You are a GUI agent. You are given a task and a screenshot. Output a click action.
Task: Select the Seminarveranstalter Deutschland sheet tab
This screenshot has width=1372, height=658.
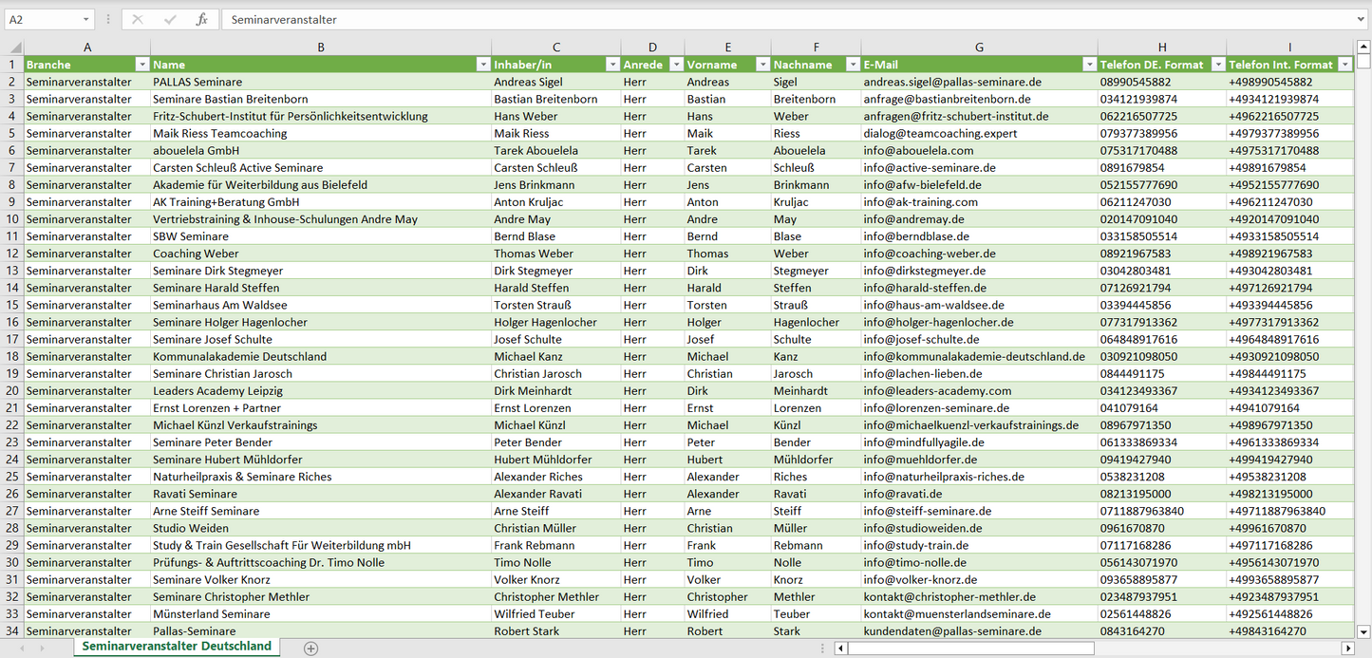pos(177,647)
